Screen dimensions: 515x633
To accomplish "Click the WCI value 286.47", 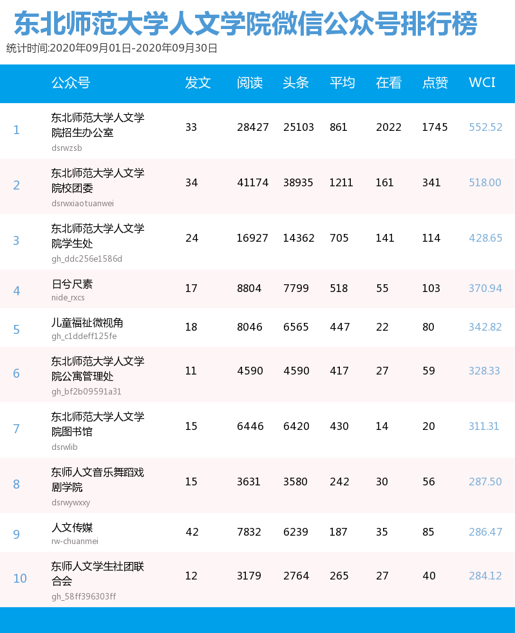I will [x=485, y=532].
